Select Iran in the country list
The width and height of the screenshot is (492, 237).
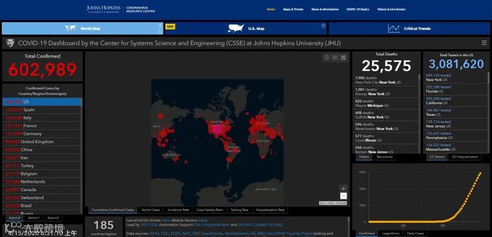[42, 158]
